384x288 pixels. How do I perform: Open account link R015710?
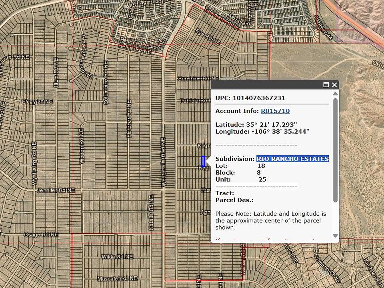click(275, 111)
